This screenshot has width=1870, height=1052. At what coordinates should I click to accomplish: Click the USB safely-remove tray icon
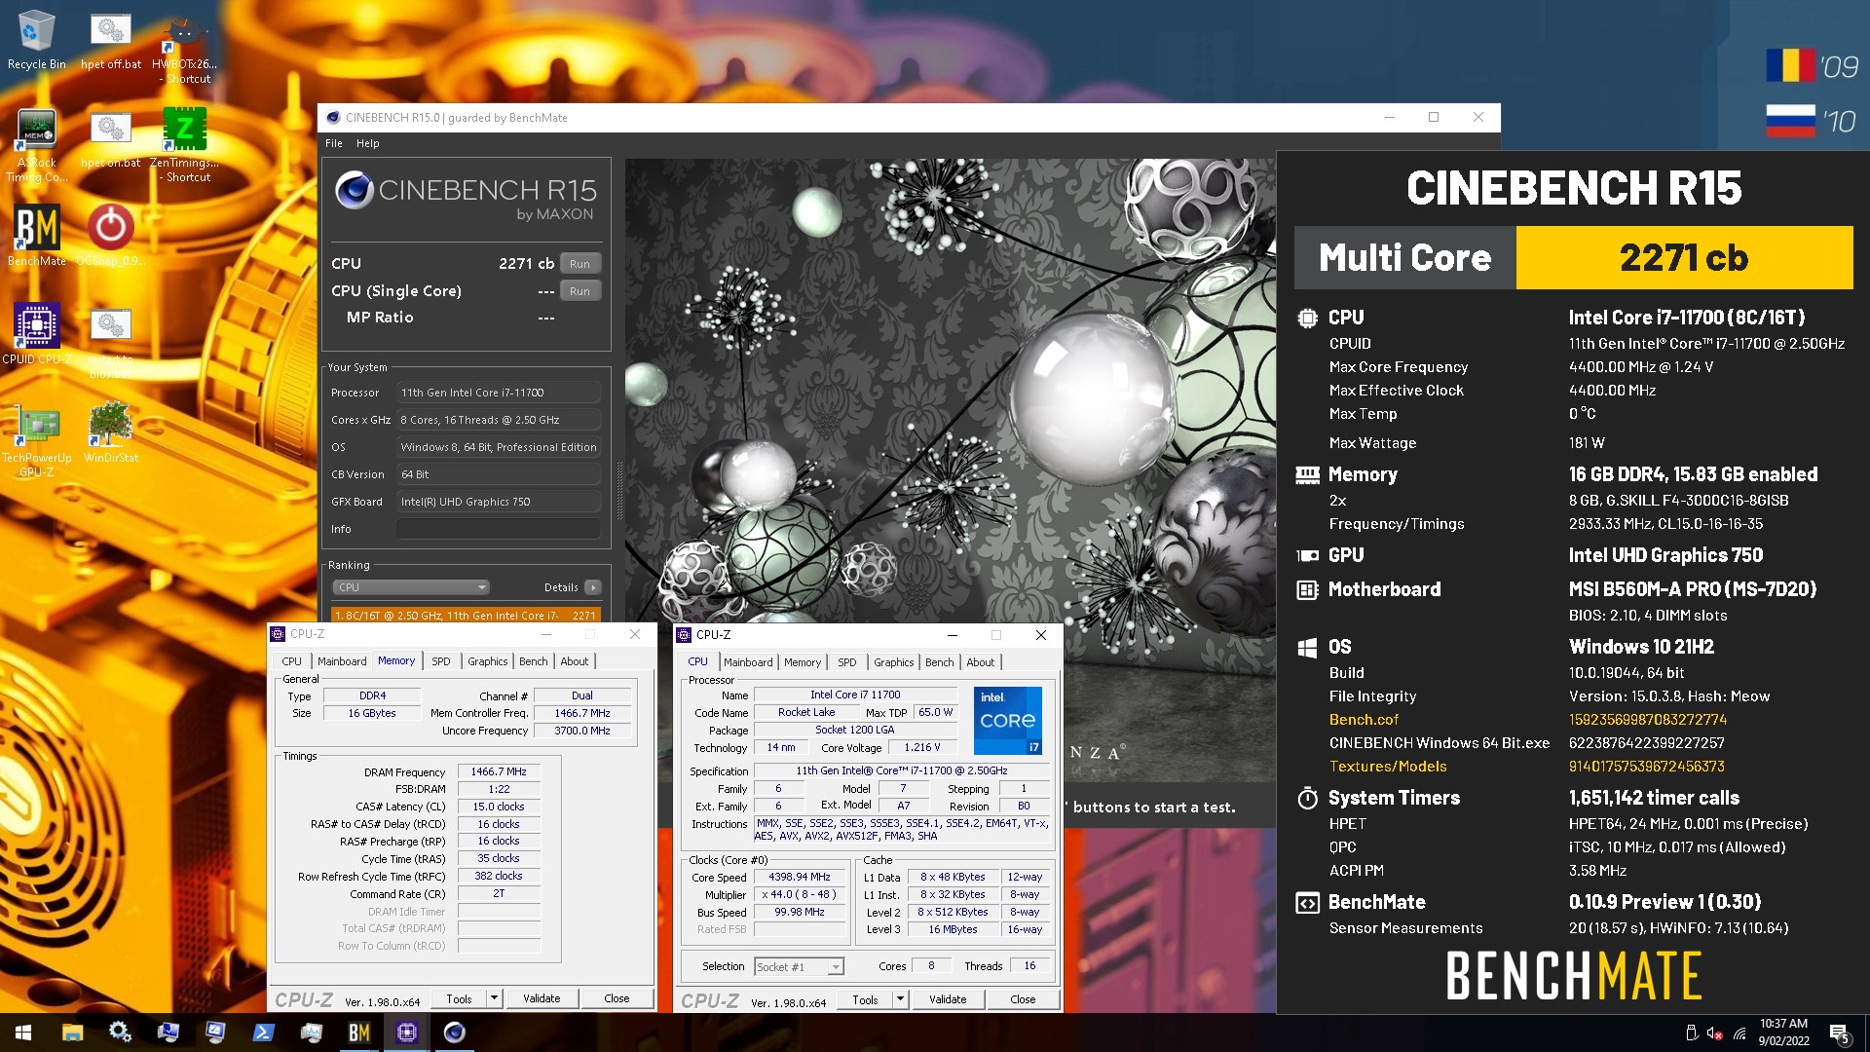[1692, 1033]
